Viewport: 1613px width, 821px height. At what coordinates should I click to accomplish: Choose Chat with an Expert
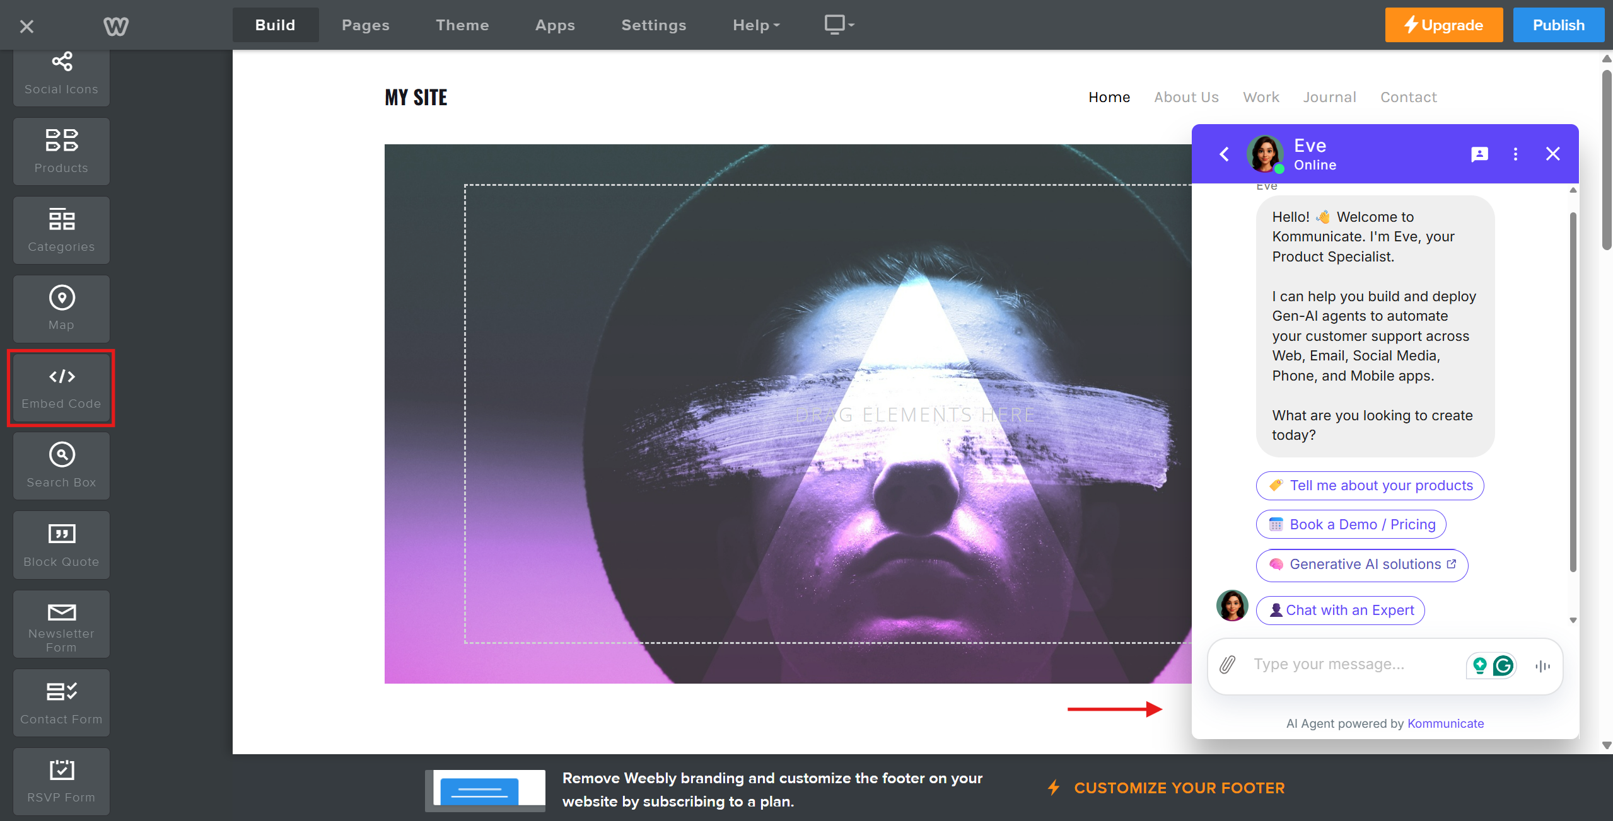pos(1340,611)
